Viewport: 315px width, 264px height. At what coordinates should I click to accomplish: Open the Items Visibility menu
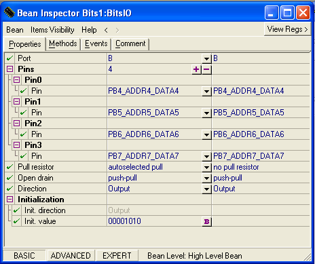click(x=52, y=30)
